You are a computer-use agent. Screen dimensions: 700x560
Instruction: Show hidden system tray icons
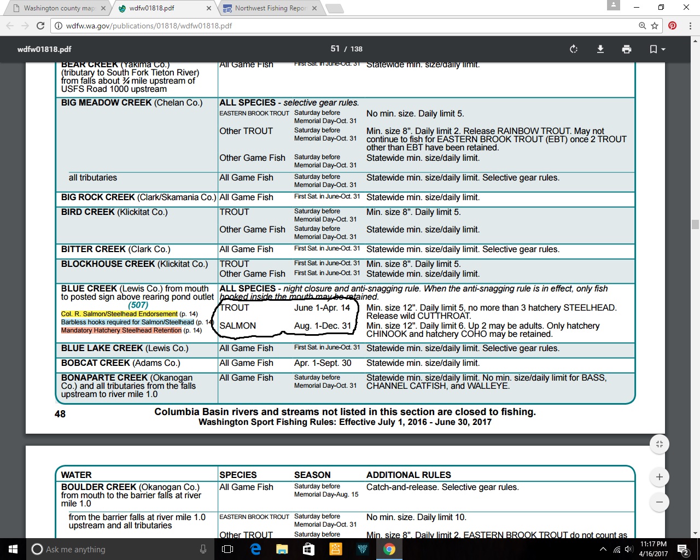click(x=603, y=549)
